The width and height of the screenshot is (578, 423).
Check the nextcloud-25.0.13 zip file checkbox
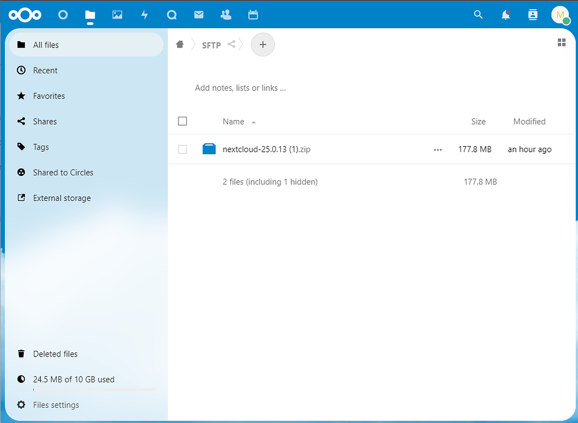point(182,149)
